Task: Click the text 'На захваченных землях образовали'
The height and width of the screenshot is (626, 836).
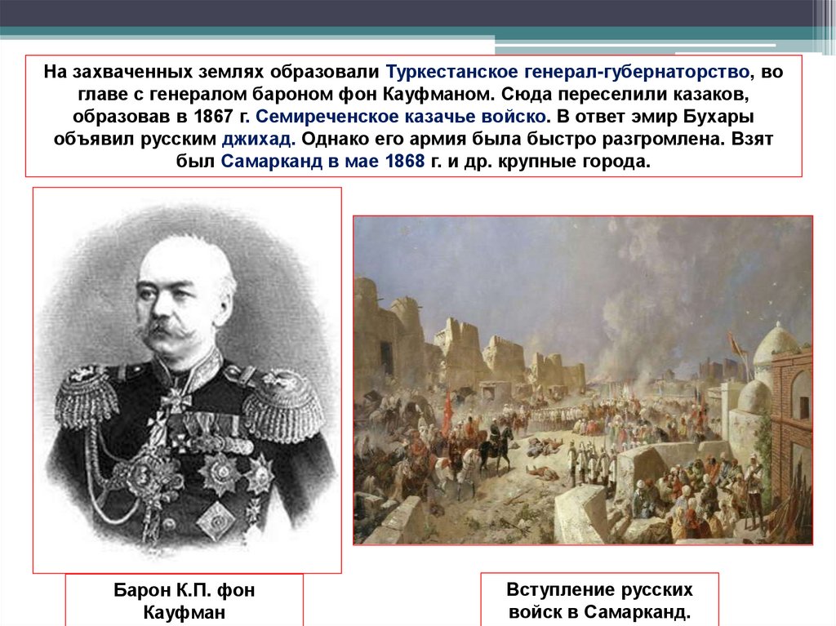Action: click(211, 72)
